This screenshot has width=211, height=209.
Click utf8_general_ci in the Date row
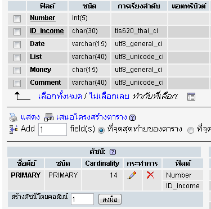[138, 44]
